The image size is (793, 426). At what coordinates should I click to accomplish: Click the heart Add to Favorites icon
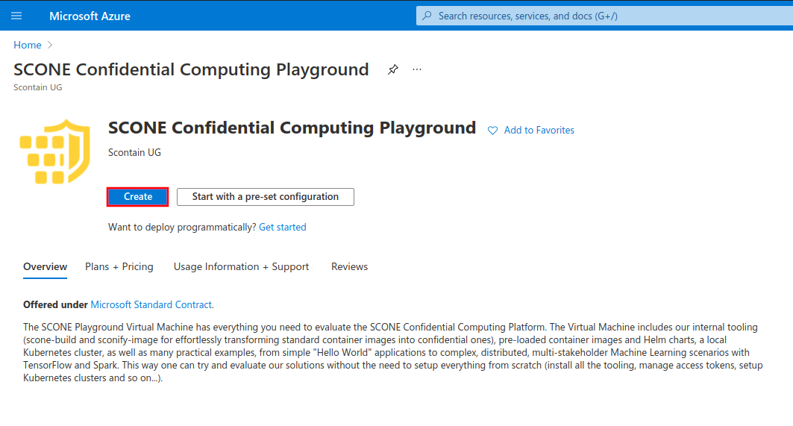click(x=492, y=131)
